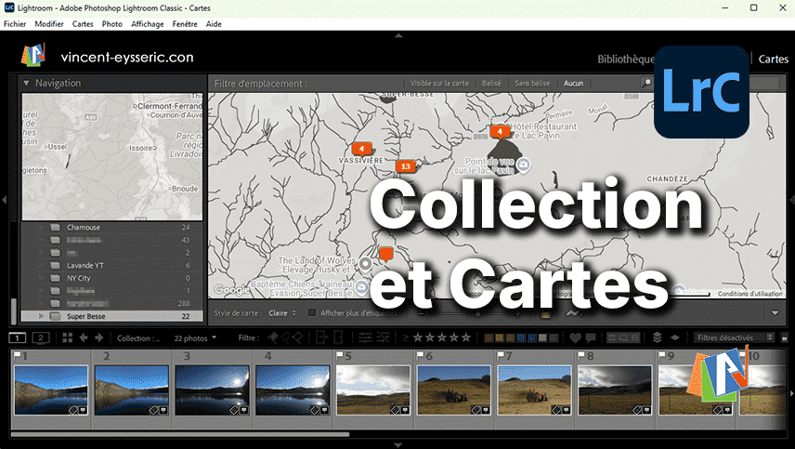Screen dimensions: 795x449
Task: Click the diamond icon beside layers icon
Action: 675,337
